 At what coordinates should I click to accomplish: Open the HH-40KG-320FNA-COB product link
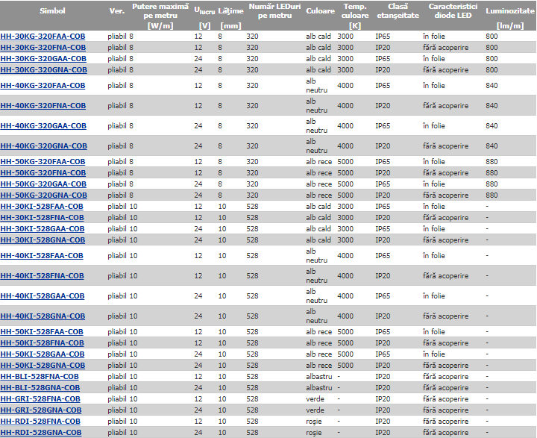(x=43, y=106)
